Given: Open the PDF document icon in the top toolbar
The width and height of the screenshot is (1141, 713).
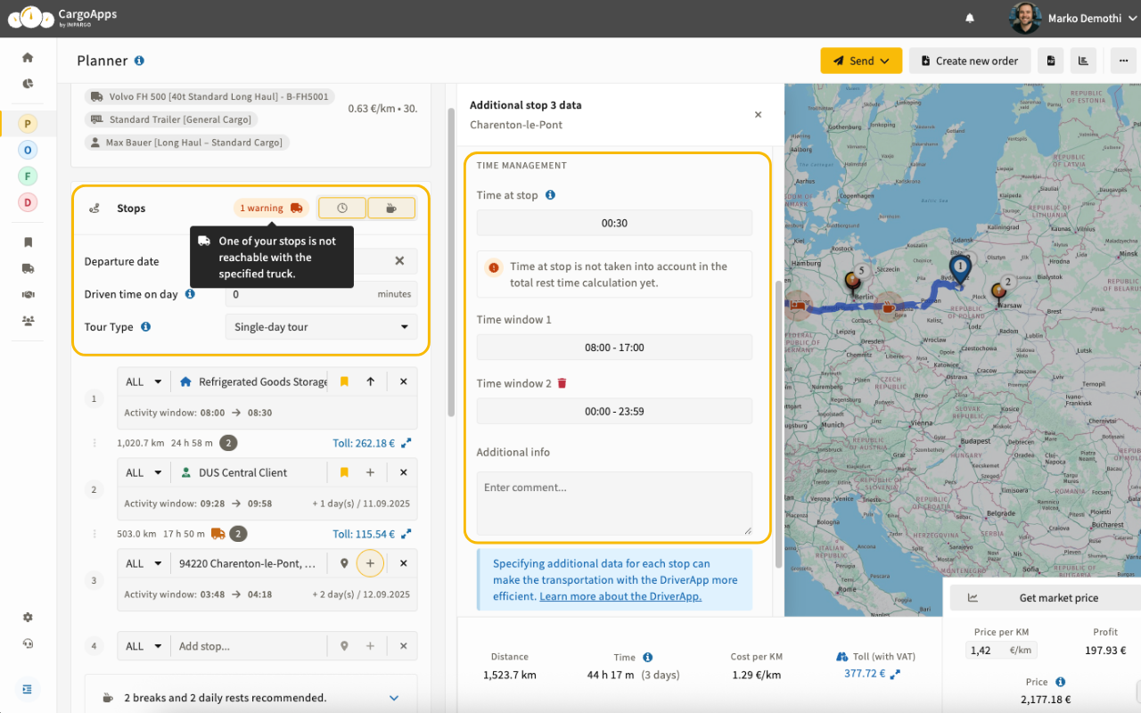Looking at the screenshot, I should 1051,61.
